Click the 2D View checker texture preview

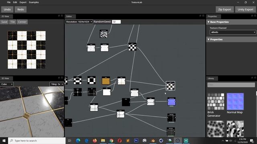click(x=27, y=50)
